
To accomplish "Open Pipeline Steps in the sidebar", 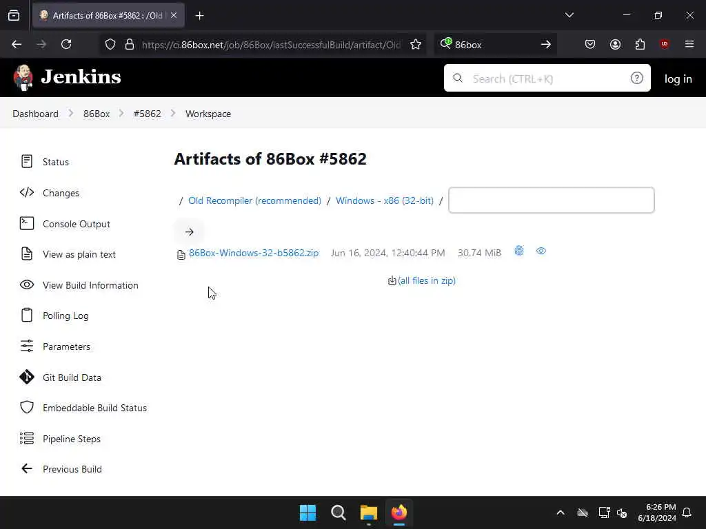I will (x=72, y=439).
